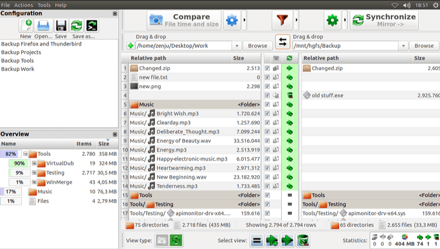Open the system volume indicator
The width and height of the screenshot is (440, 249).
(x=406, y=5)
